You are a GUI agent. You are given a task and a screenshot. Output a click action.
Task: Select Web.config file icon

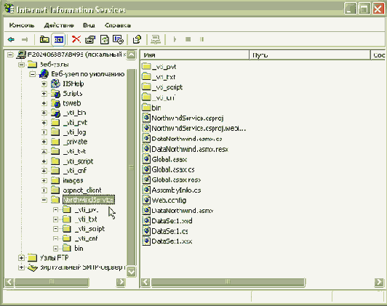tap(146, 200)
